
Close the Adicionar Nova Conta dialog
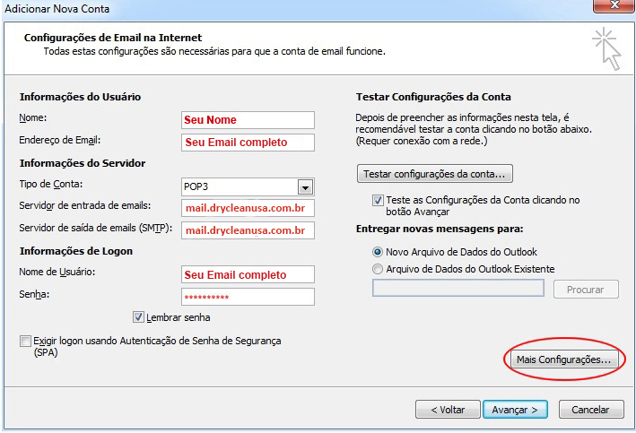[614, 5]
